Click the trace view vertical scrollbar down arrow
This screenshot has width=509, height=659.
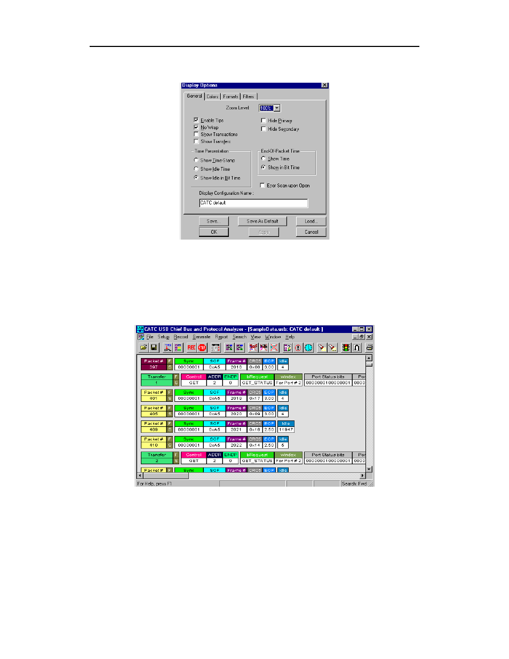pyautogui.click(x=369, y=469)
